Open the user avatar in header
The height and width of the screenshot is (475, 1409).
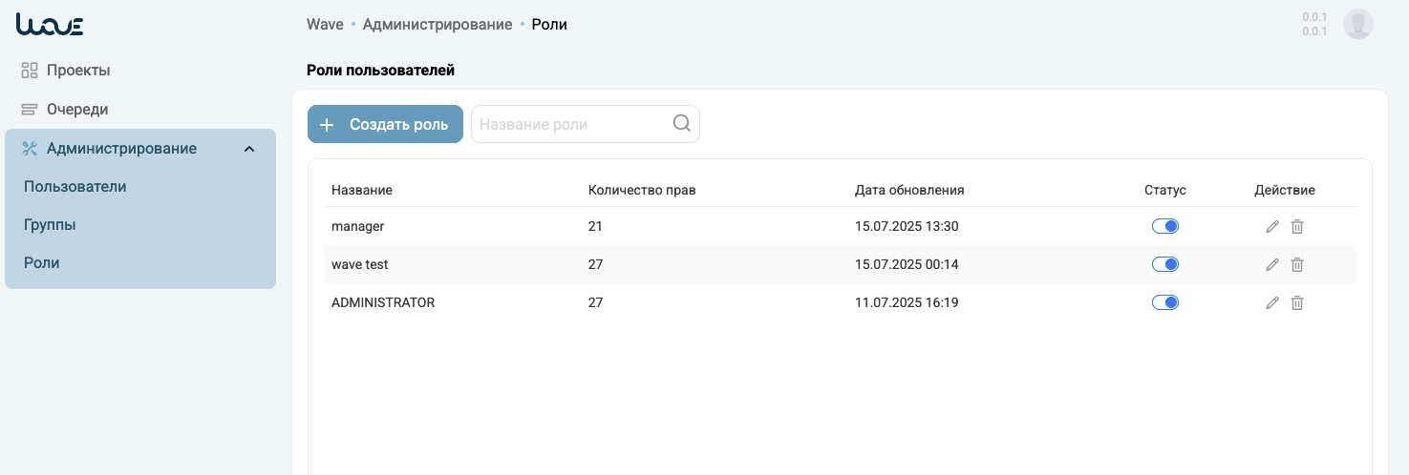point(1357,24)
